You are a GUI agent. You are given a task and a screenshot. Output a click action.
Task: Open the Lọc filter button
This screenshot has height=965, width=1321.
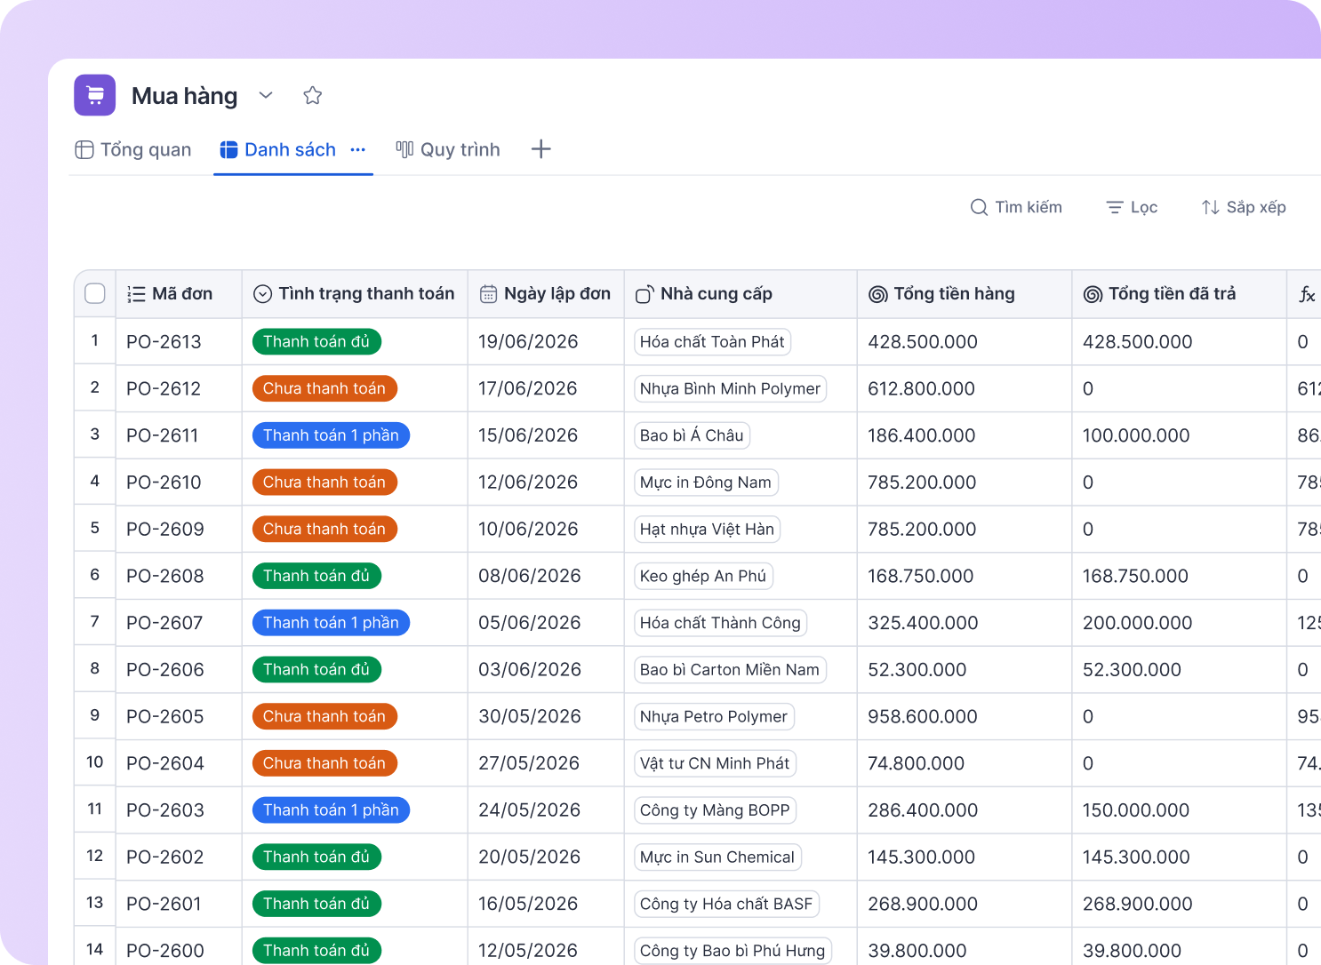pos(1132,207)
